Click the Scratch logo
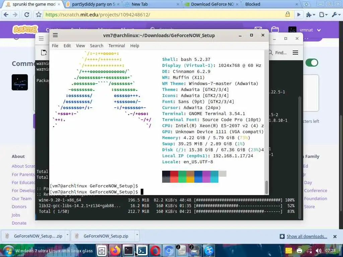Viewport: 343px width, 257px height. point(25,29)
